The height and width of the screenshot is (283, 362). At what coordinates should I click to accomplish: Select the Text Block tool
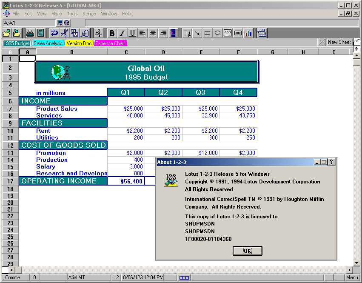[x=228, y=33]
